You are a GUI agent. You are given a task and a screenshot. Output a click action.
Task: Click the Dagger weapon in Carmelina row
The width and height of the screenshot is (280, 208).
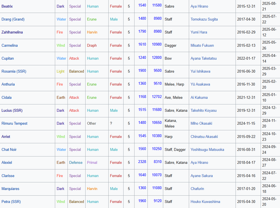pos(171,45)
